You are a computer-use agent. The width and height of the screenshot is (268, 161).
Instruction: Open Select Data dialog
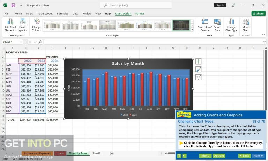tap(217, 25)
